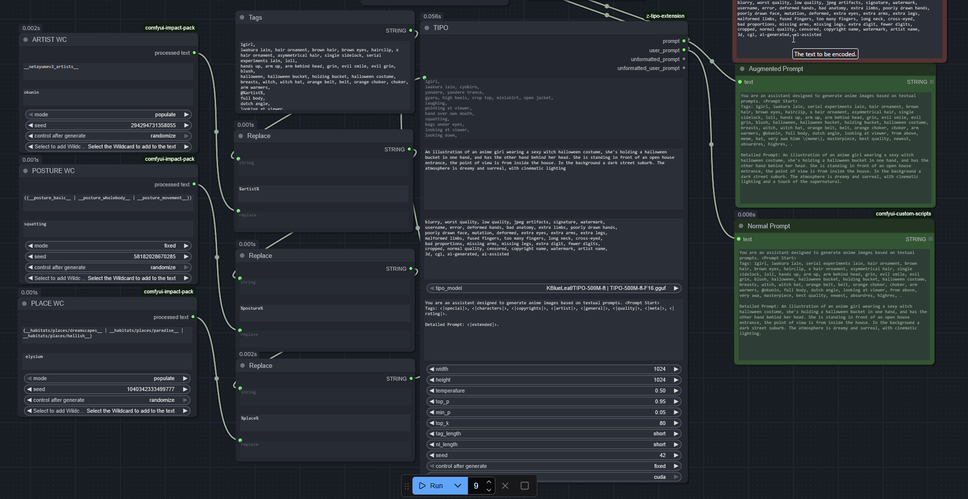Open the tag_length combo in TIPO
Screen dimensions: 968x499
(554, 433)
